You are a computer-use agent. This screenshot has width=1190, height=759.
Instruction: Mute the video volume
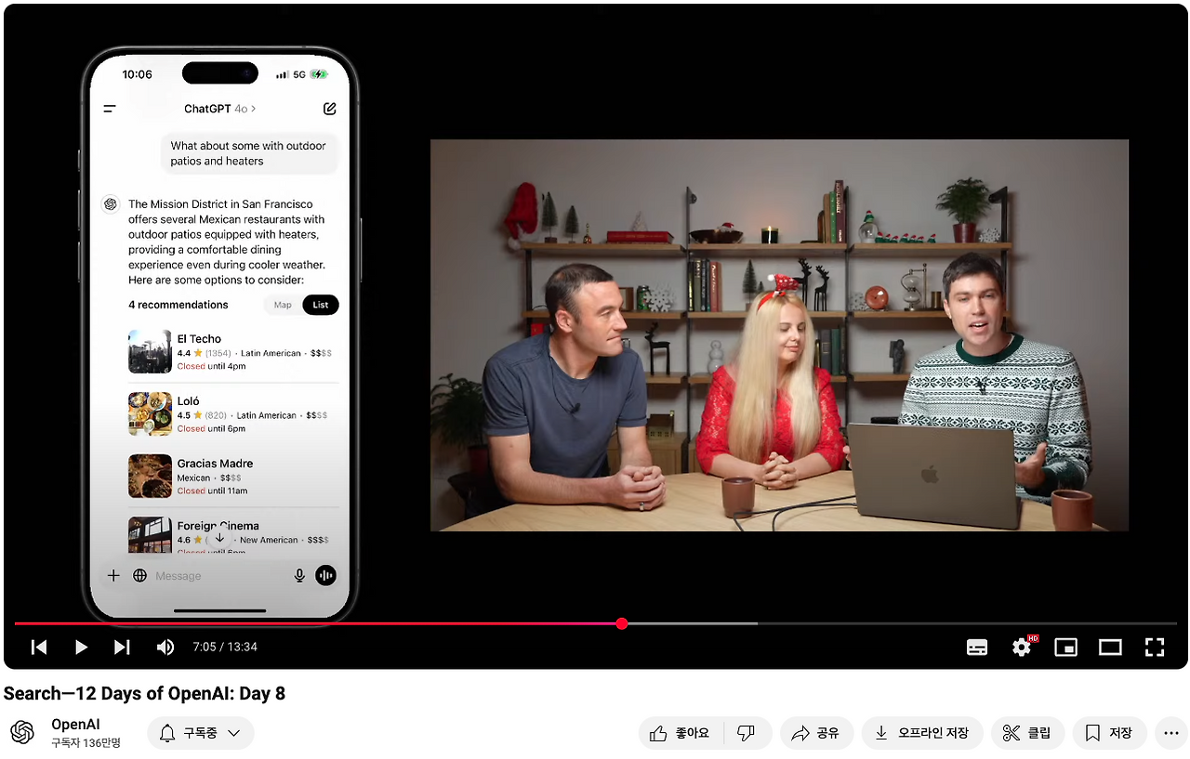tap(165, 648)
